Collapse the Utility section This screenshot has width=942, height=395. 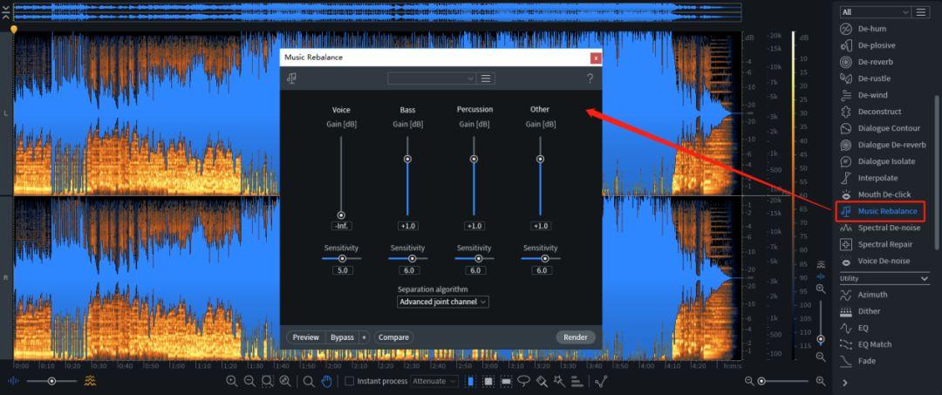click(x=924, y=278)
